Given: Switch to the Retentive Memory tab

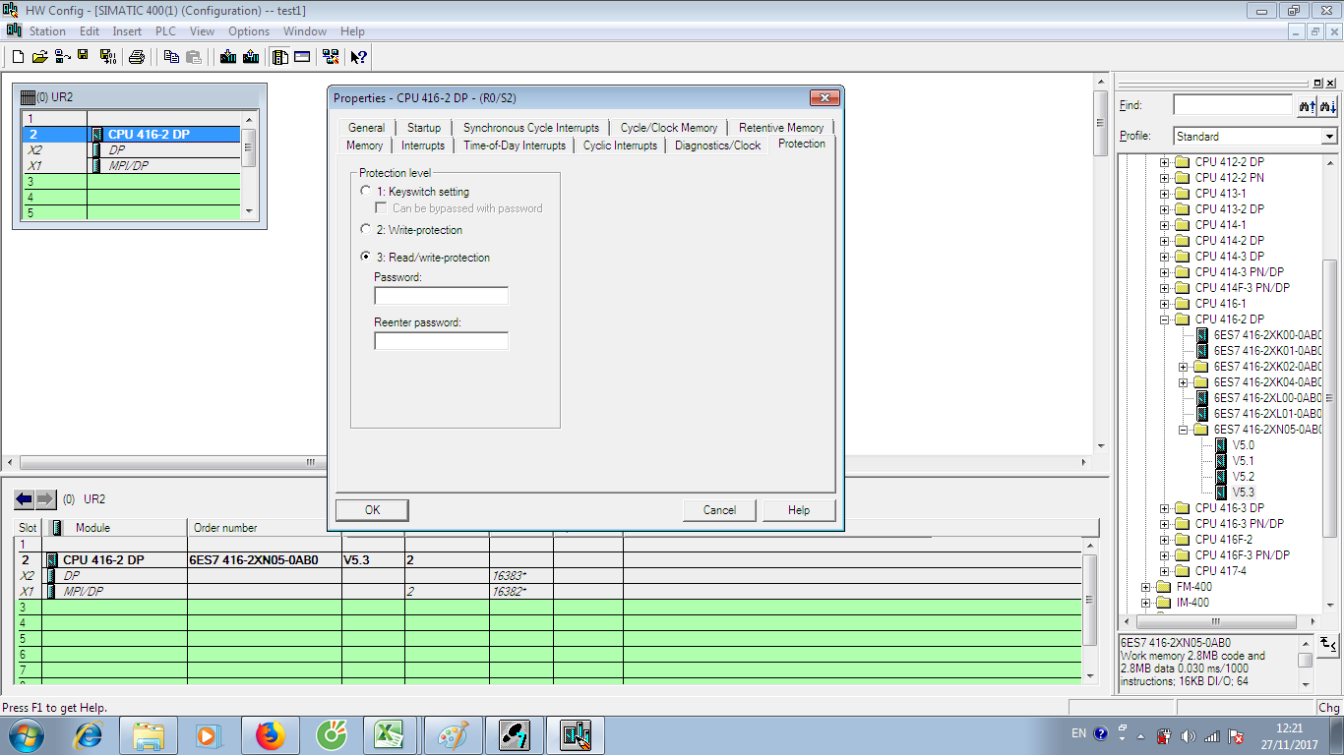Looking at the screenshot, I should [x=781, y=128].
